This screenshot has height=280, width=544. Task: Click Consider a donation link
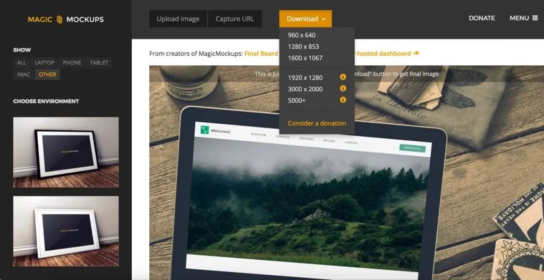[x=317, y=123]
